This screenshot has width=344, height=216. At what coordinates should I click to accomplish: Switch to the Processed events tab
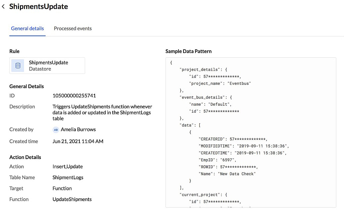pyautogui.click(x=73, y=28)
